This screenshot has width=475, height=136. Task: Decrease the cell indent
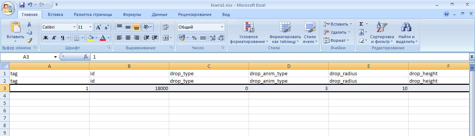(x=146, y=38)
